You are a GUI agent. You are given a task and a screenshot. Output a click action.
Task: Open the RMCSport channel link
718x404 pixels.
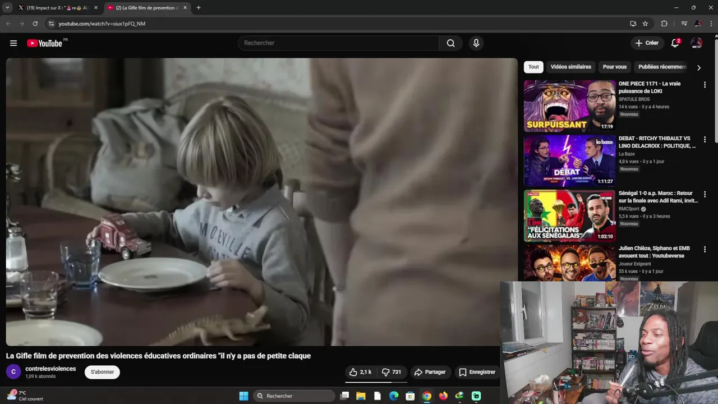[629, 209]
